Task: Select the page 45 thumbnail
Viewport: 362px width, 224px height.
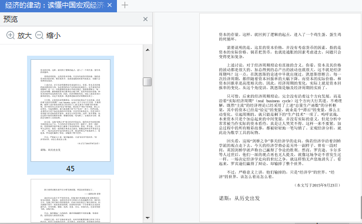Action: point(71,110)
